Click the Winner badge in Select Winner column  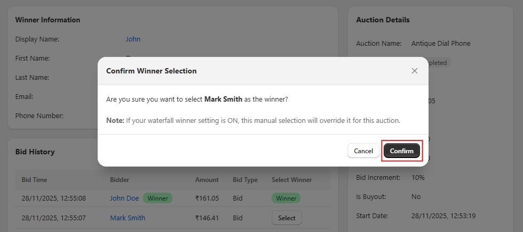coord(286,198)
